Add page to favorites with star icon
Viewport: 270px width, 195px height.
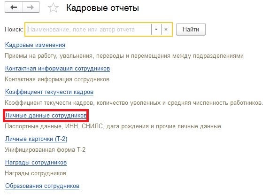53,8
